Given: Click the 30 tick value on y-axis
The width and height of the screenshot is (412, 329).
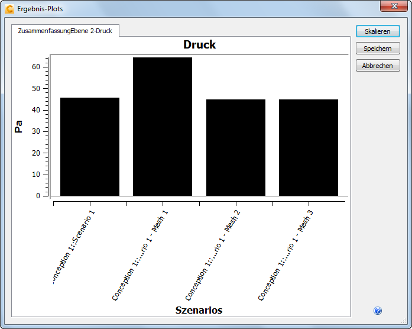Looking at the screenshot, I should pyautogui.click(x=36, y=131).
